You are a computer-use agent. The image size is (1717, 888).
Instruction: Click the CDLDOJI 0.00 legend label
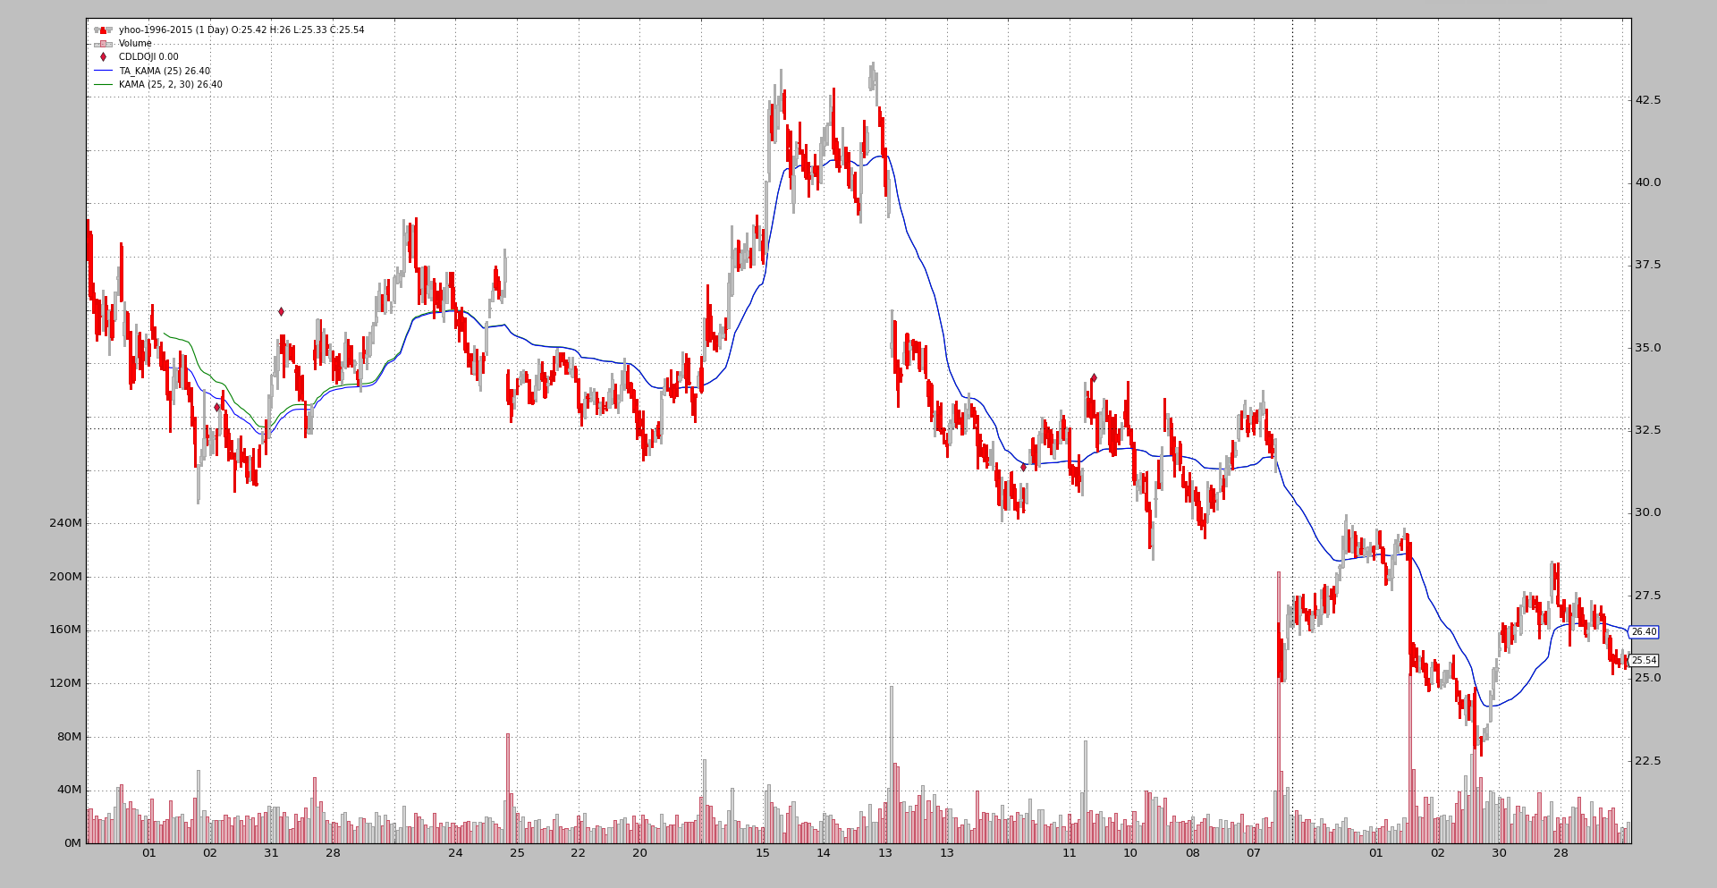pyautogui.click(x=148, y=57)
